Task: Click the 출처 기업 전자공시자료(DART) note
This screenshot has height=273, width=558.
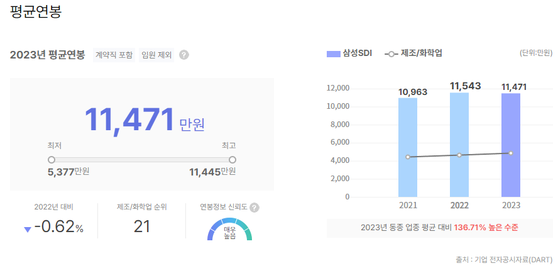Action: point(504,259)
